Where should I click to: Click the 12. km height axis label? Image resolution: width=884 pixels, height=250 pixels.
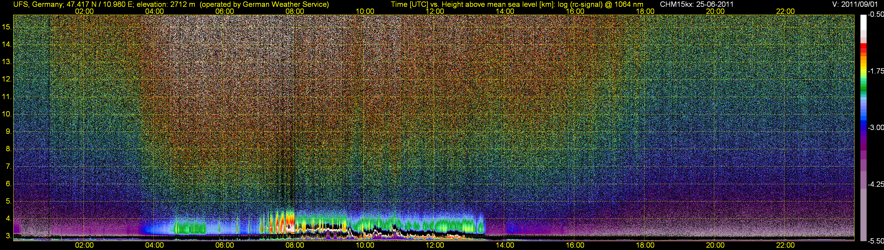7,79
